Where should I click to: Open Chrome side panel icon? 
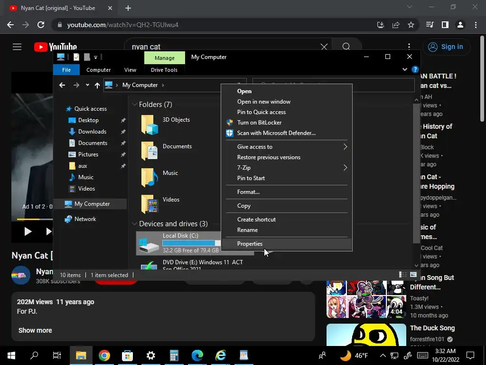(445, 25)
